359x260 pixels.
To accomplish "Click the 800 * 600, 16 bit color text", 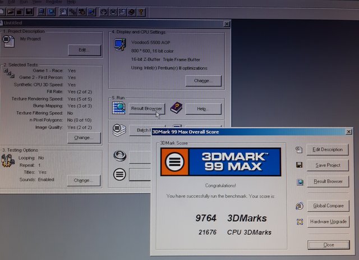I will tap(152, 51).
